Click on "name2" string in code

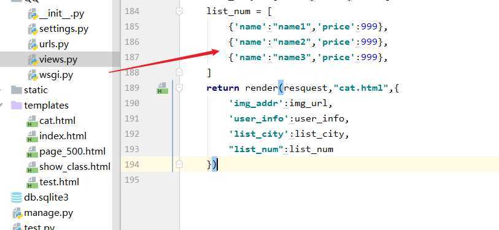(291, 42)
